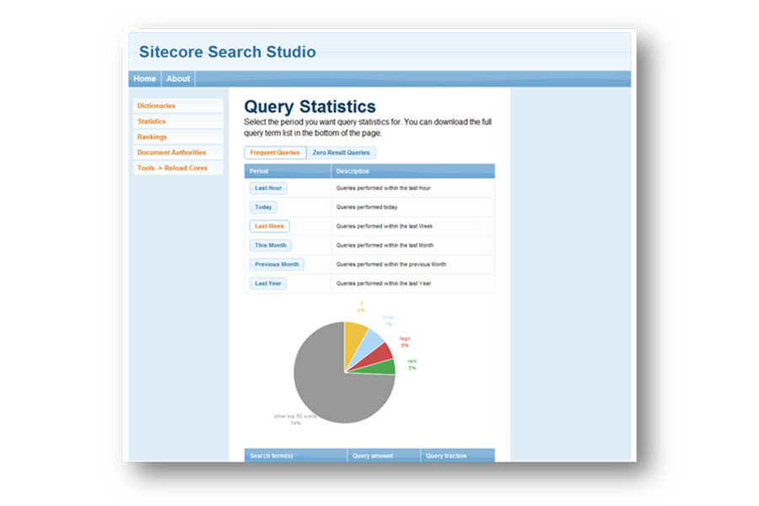The image size is (759, 506).
Task: Click the Sitecore Search Studio title
Action: [228, 51]
